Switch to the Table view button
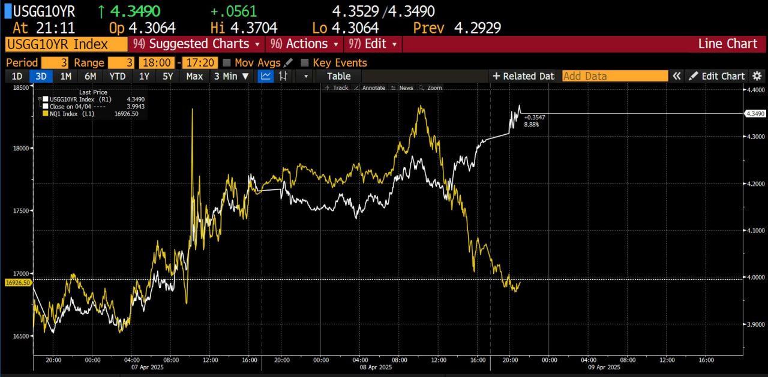This screenshot has width=768, height=377. coord(338,76)
